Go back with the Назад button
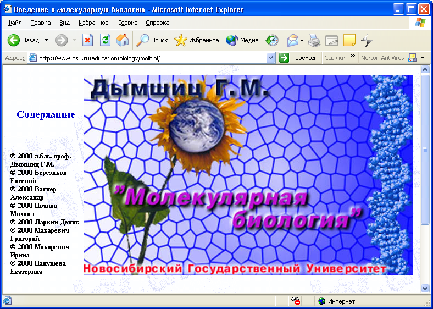 [x=23, y=40]
